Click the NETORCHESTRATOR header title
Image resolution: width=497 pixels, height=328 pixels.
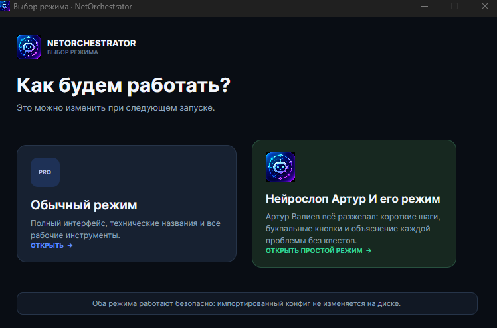click(91, 43)
